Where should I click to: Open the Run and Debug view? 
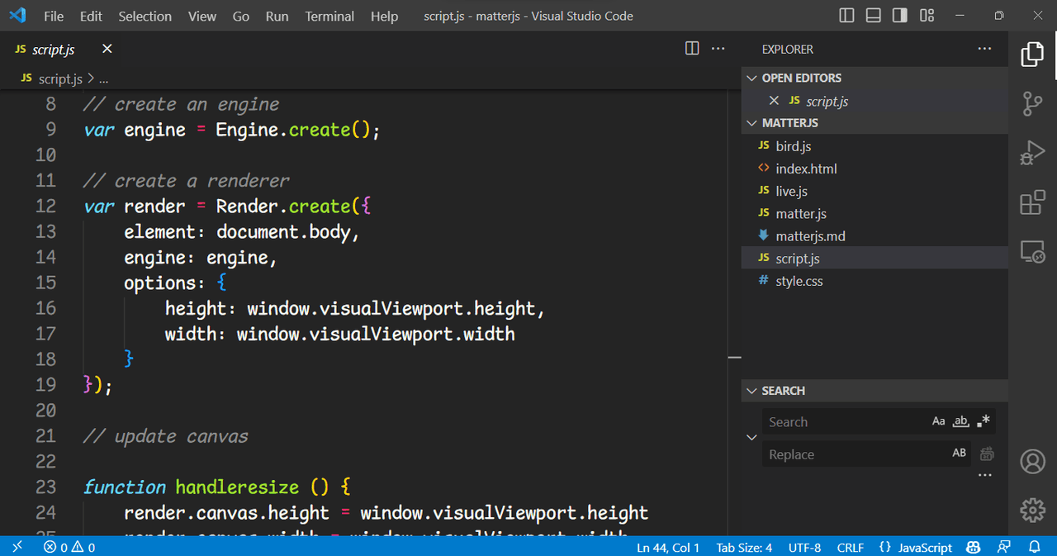[1032, 153]
